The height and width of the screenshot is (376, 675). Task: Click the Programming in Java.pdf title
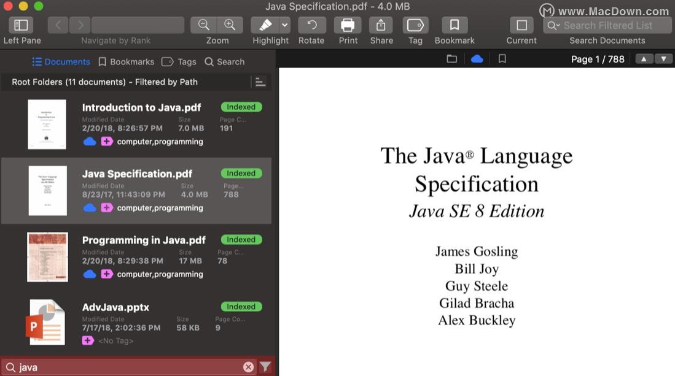point(144,240)
